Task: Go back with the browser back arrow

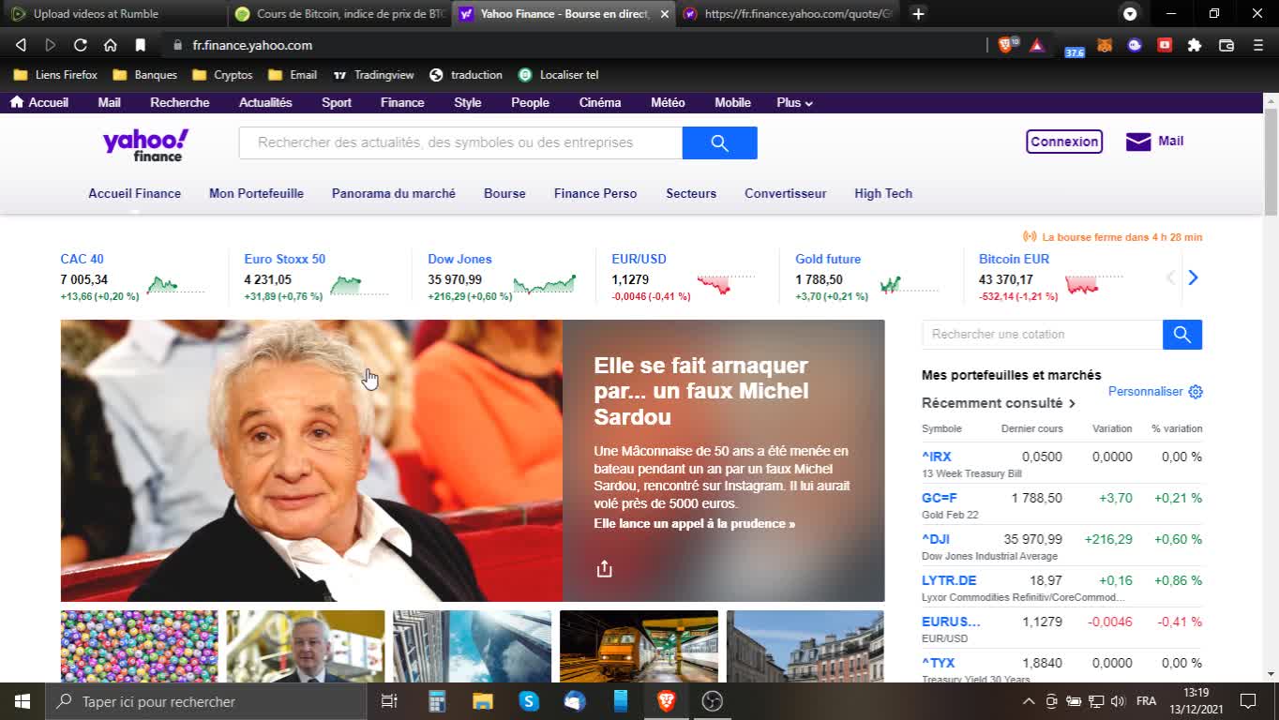Action: tap(21, 45)
